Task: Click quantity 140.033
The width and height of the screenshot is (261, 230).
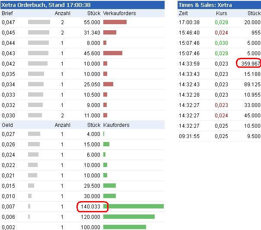Action: (90, 206)
